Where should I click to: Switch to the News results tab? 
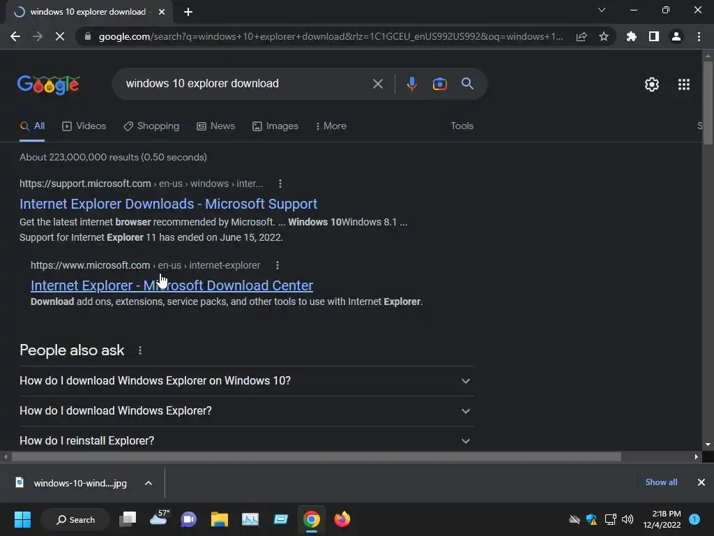(216, 126)
